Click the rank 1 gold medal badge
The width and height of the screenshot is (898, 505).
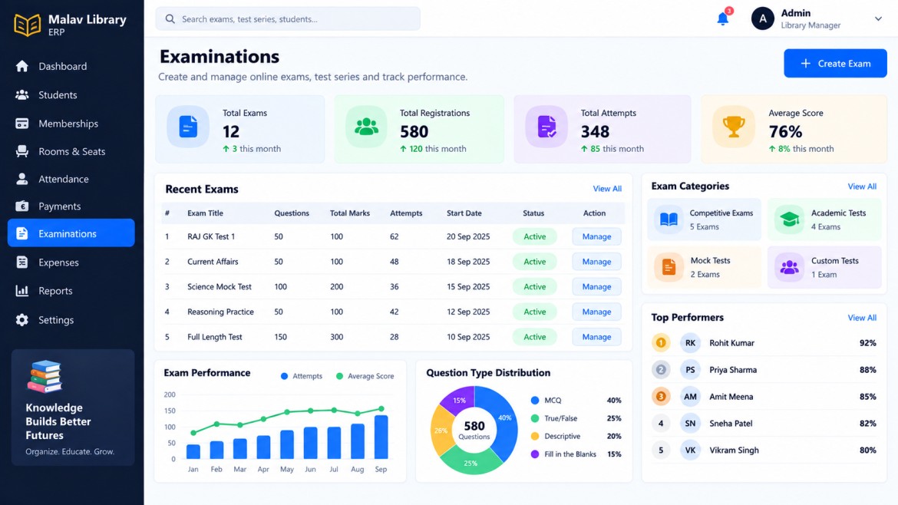661,343
